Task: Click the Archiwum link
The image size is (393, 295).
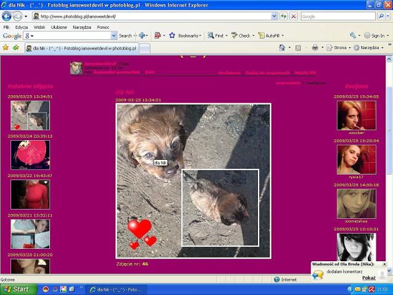Action: pyautogui.click(x=229, y=73)
